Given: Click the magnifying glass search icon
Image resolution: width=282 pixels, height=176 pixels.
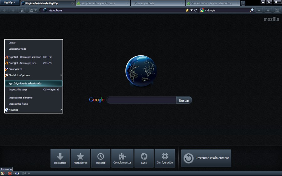Looking at the screenshot, I should point(252,10).
